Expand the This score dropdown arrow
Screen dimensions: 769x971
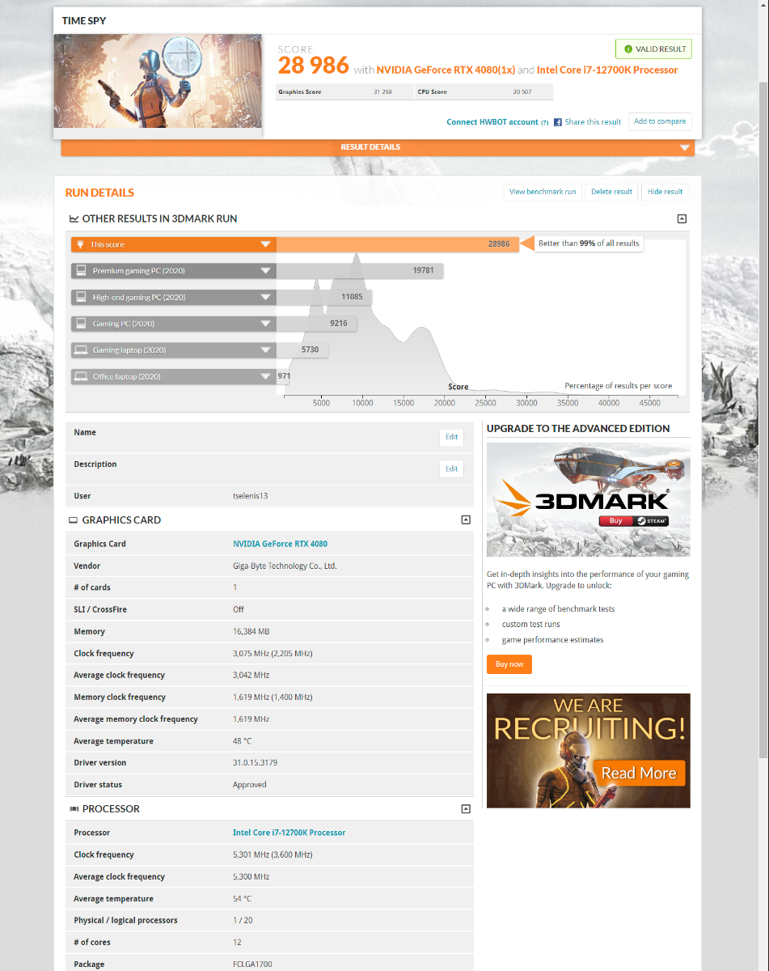pos(265,244)
